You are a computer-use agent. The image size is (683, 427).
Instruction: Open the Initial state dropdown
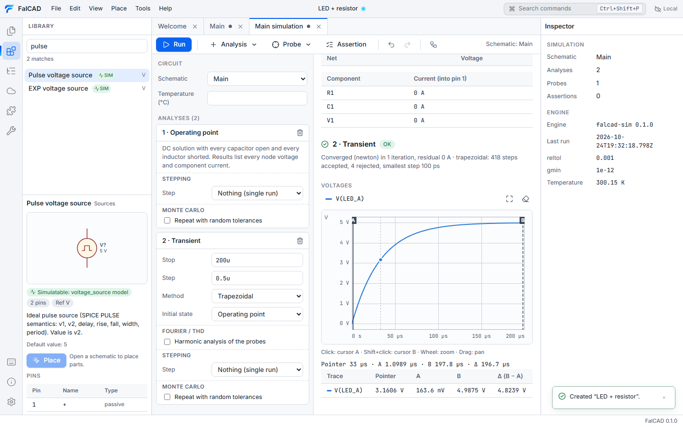click(x=257, y=314)
